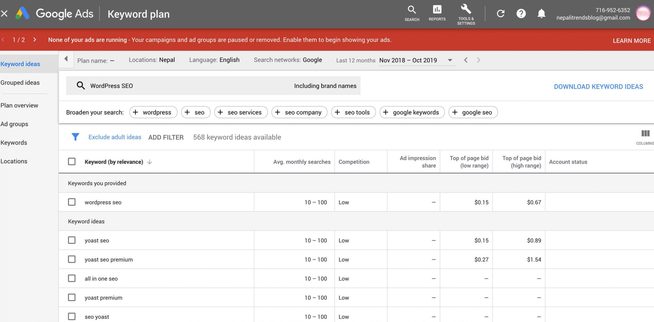Click the Help icon in top bar
This screenshot has height=322, width=654.
click(521, 13)
